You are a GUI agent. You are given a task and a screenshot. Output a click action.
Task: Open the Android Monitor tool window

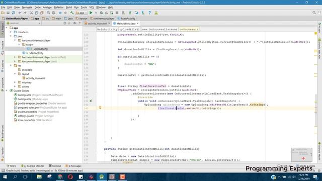tap(32, 166)
